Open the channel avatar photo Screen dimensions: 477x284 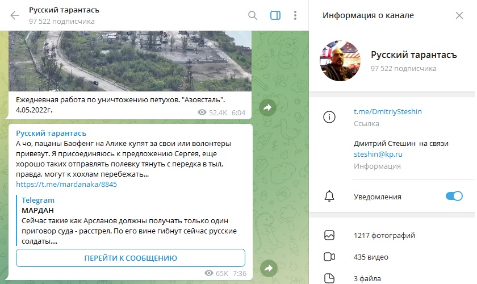(340, 61)
